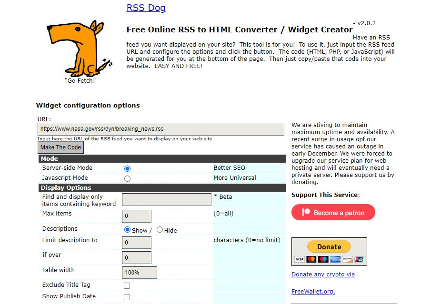421x304 pixels.
Task: Click the 'Widget configuration options' heading
Action: 88,106
